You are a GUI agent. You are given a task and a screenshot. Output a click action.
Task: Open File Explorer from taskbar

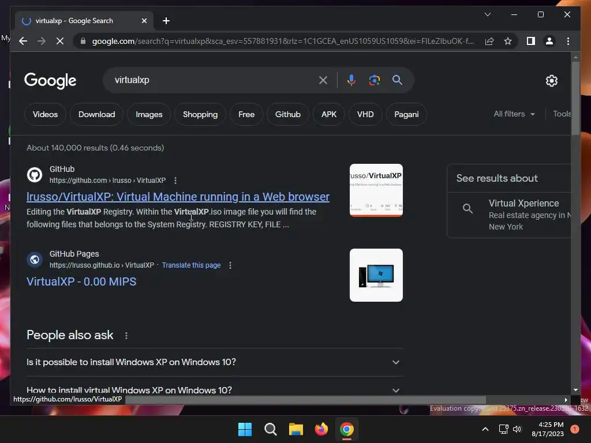pyautogui.click(x=296, y=429)
